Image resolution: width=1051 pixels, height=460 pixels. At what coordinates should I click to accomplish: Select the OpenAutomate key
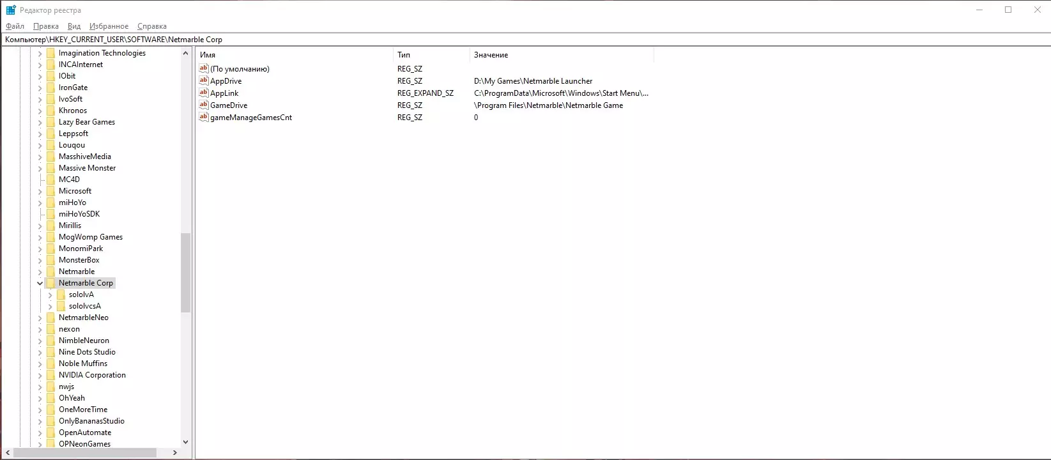pos(85,433)
